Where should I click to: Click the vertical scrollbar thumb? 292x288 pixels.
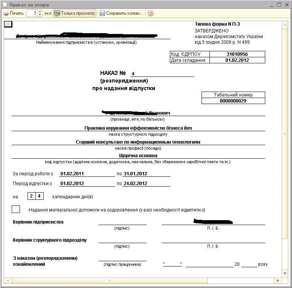tap(285, 133)
